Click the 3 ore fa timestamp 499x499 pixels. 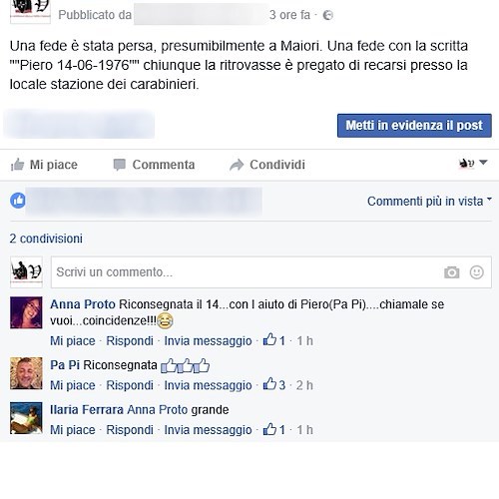coord(289,15)
